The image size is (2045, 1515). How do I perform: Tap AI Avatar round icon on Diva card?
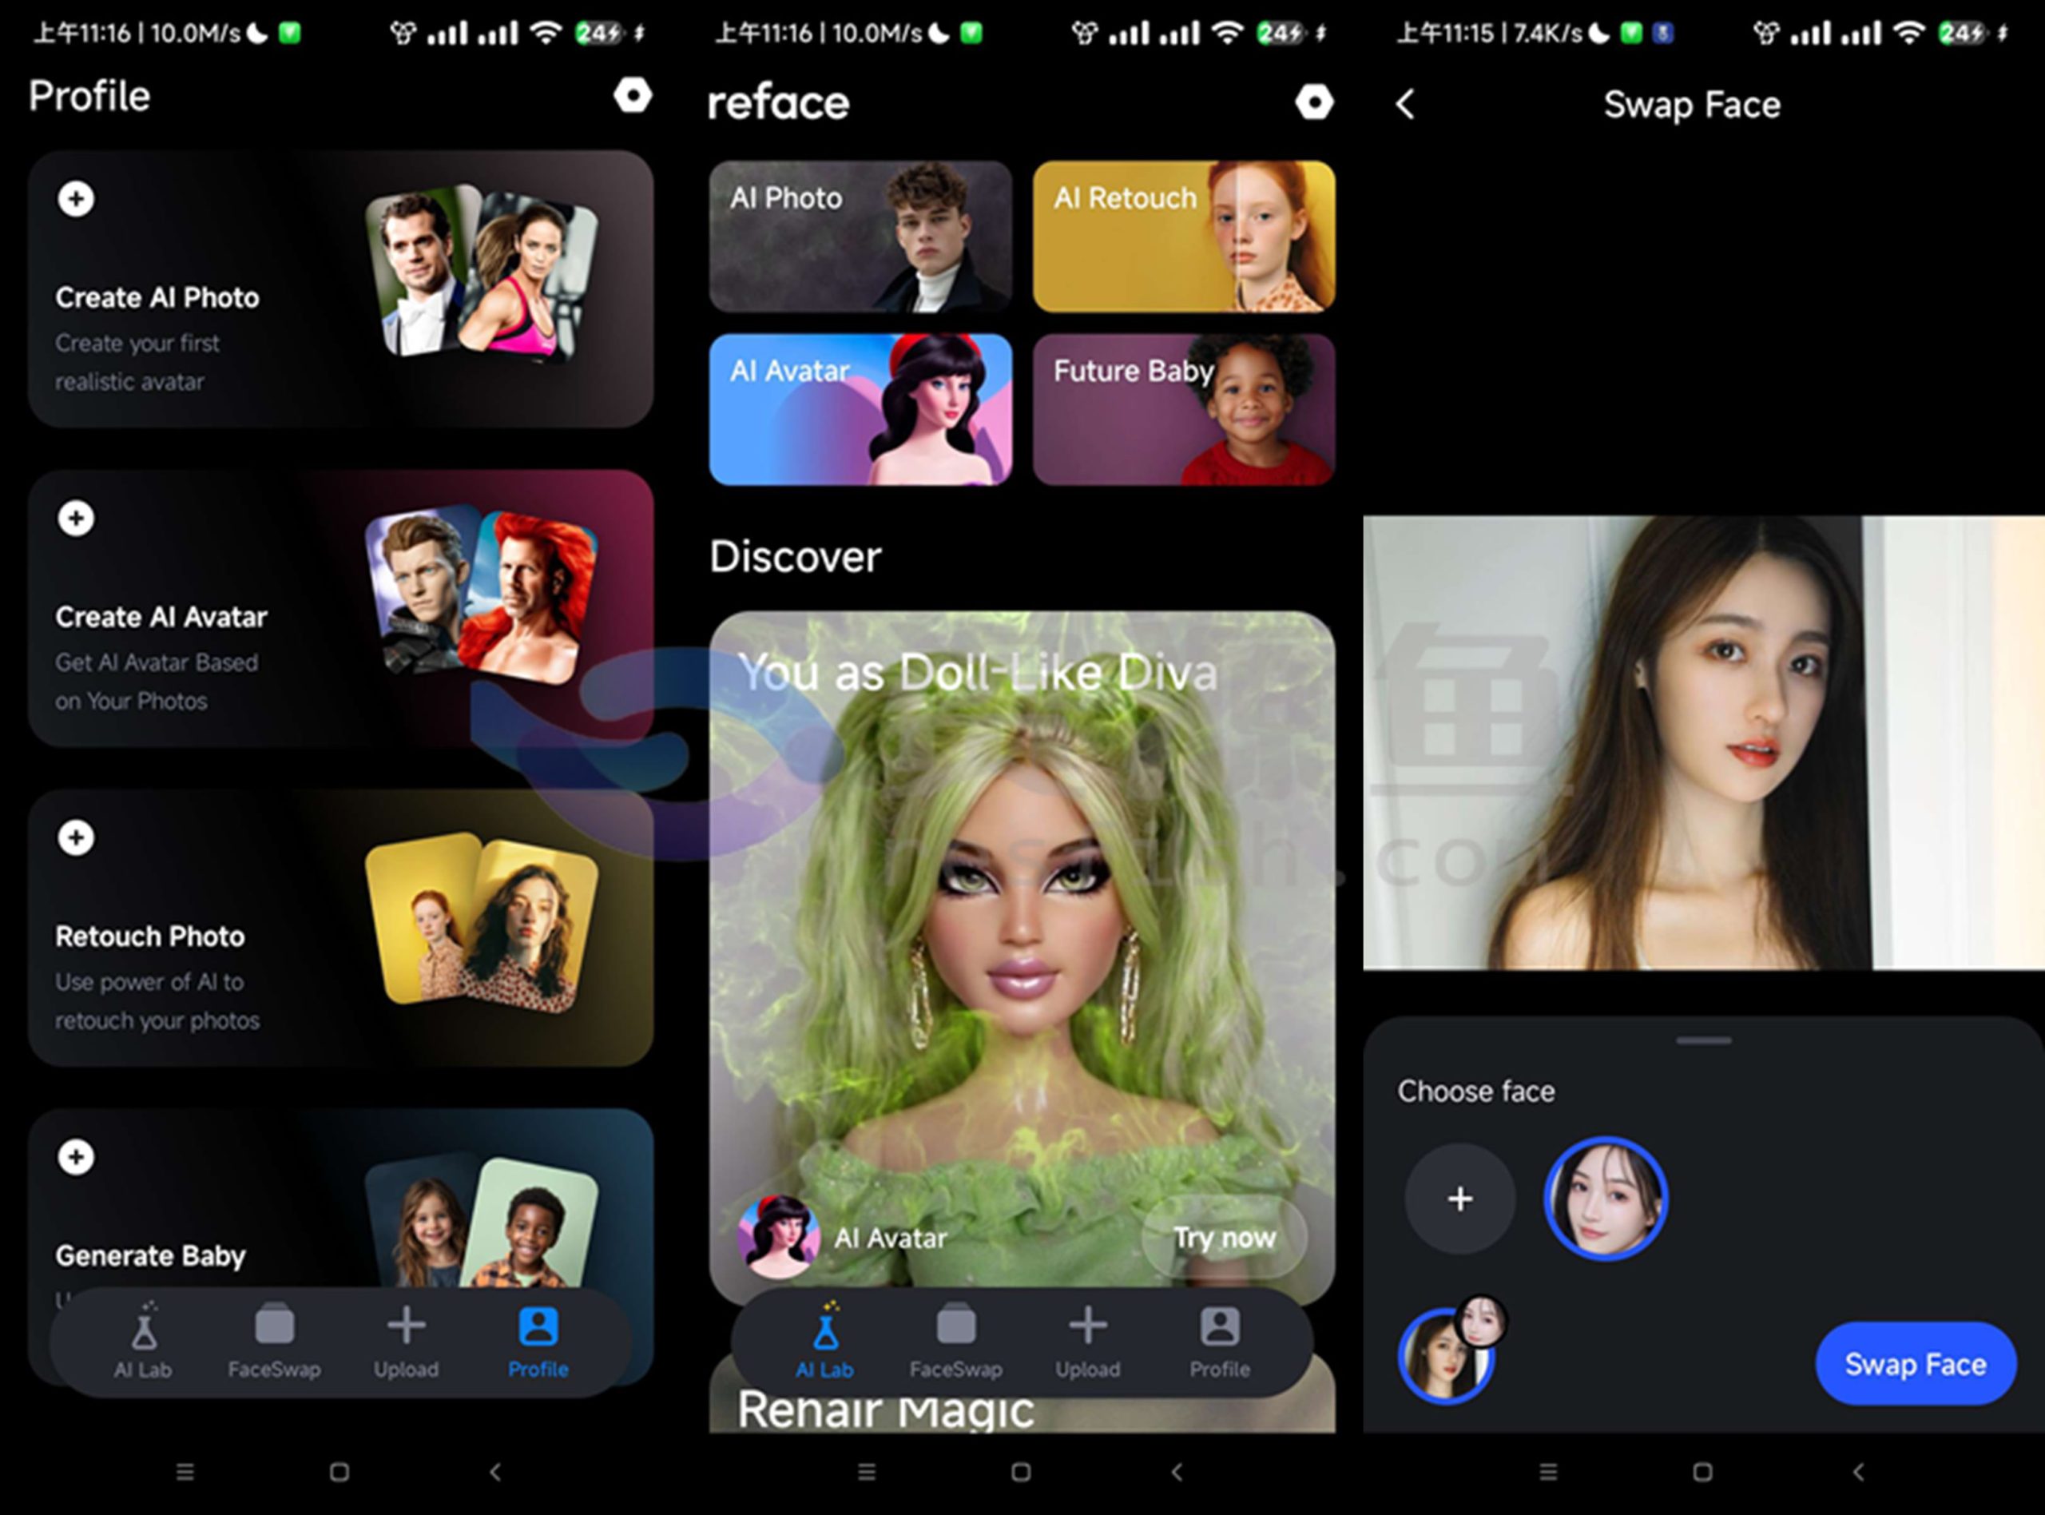(779, 1238)
